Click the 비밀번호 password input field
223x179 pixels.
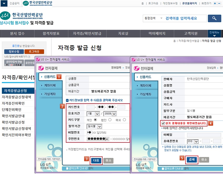pos(89,132)
